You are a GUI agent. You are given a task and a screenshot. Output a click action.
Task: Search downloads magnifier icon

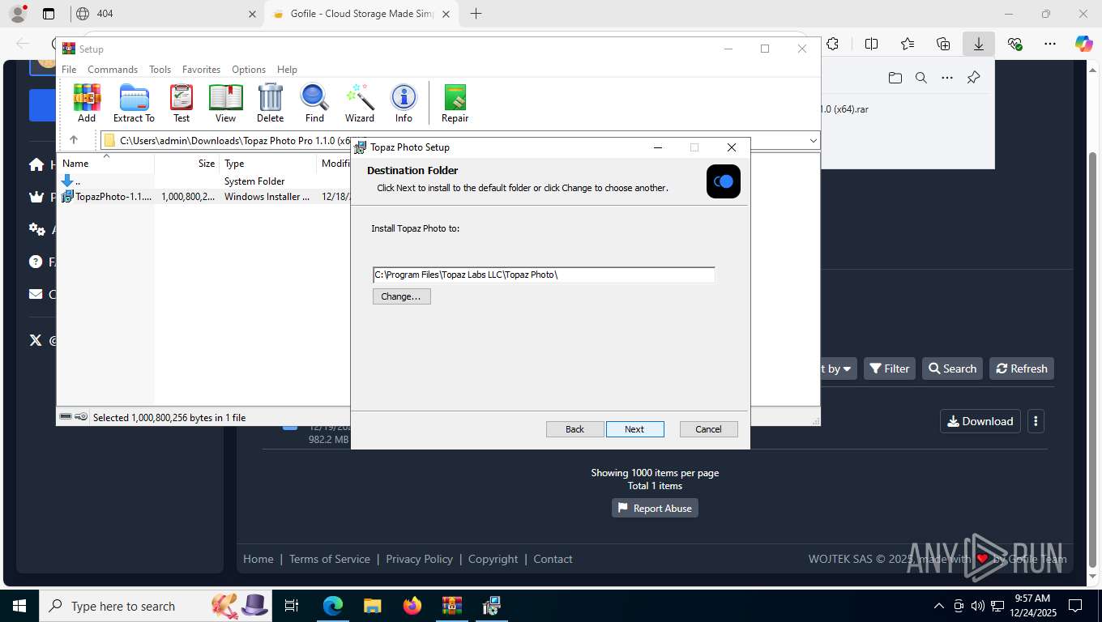click(920, 78)
